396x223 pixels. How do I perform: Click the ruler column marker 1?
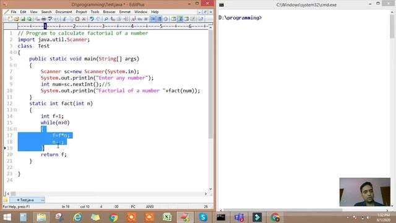45,26
